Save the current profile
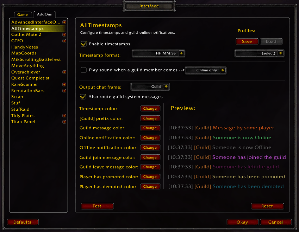 tap(247, 41)
